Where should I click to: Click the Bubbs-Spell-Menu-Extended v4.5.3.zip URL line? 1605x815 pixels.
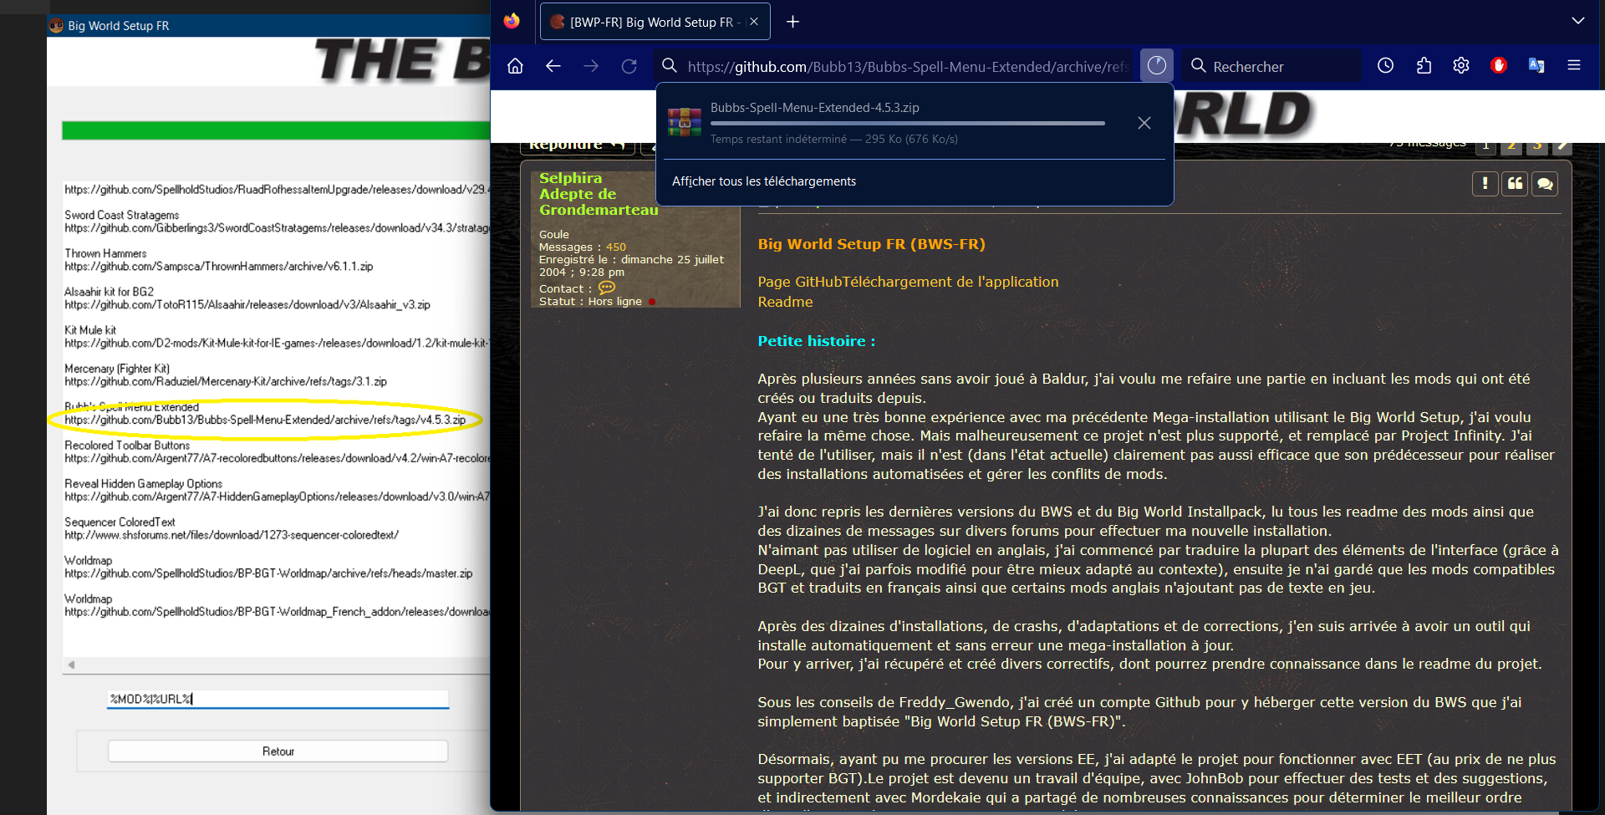coord(265,420)
